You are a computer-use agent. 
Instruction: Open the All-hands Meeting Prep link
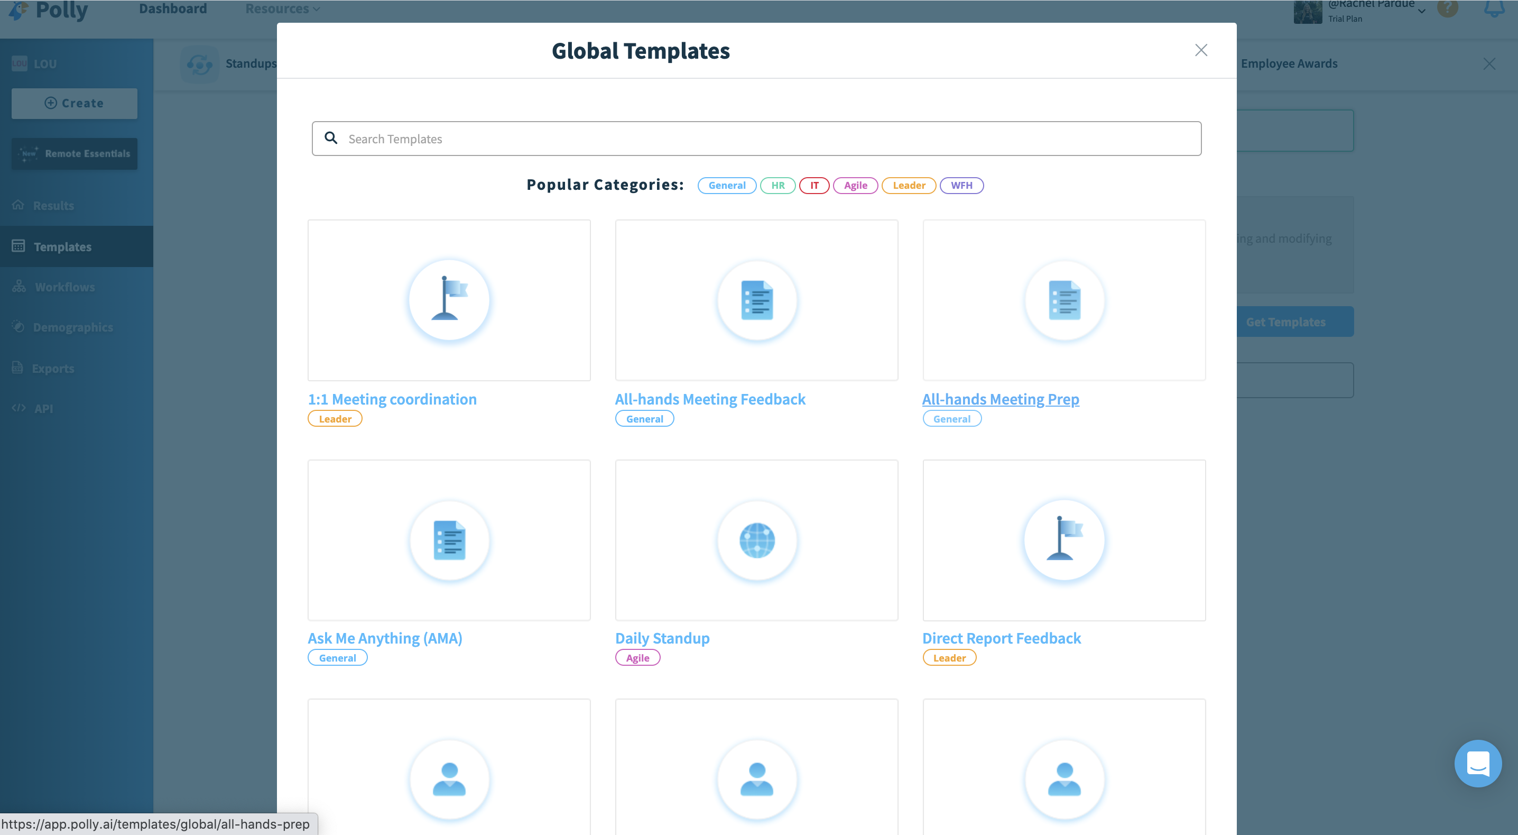[1001, 399]
